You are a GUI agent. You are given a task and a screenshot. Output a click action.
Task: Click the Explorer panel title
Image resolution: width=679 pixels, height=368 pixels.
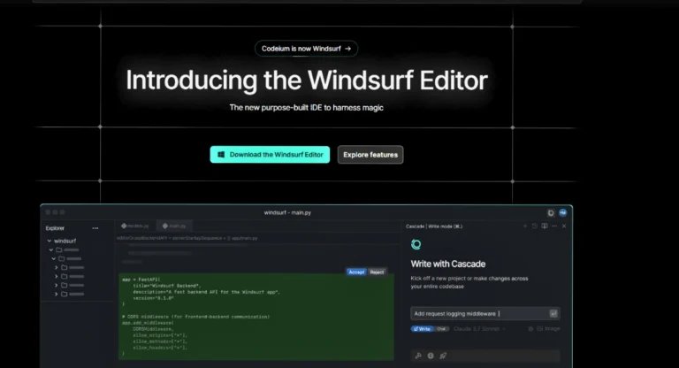55,228
